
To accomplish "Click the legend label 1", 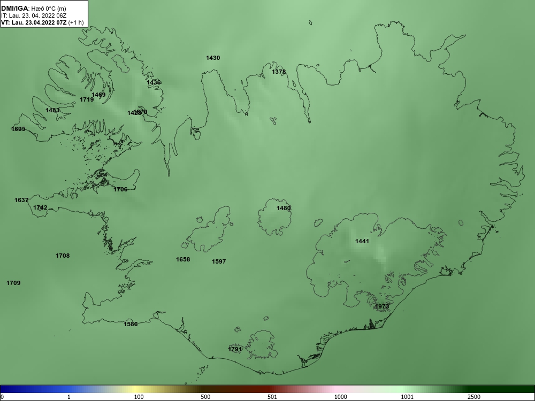I will pyautogui.click(x=69, y=397).
